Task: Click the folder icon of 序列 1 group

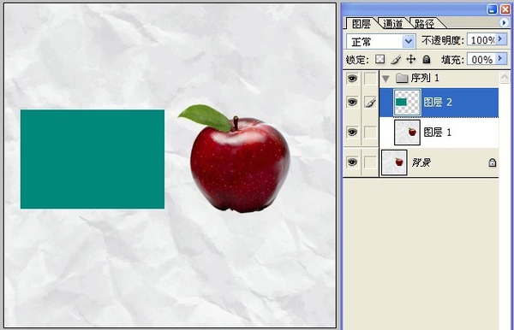Action: tap(402, 78)
